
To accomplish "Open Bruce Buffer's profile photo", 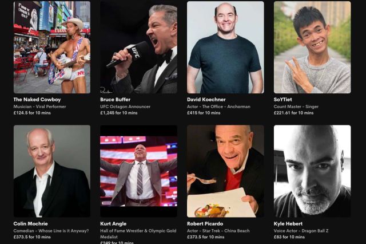I will [x=138, y=47].
